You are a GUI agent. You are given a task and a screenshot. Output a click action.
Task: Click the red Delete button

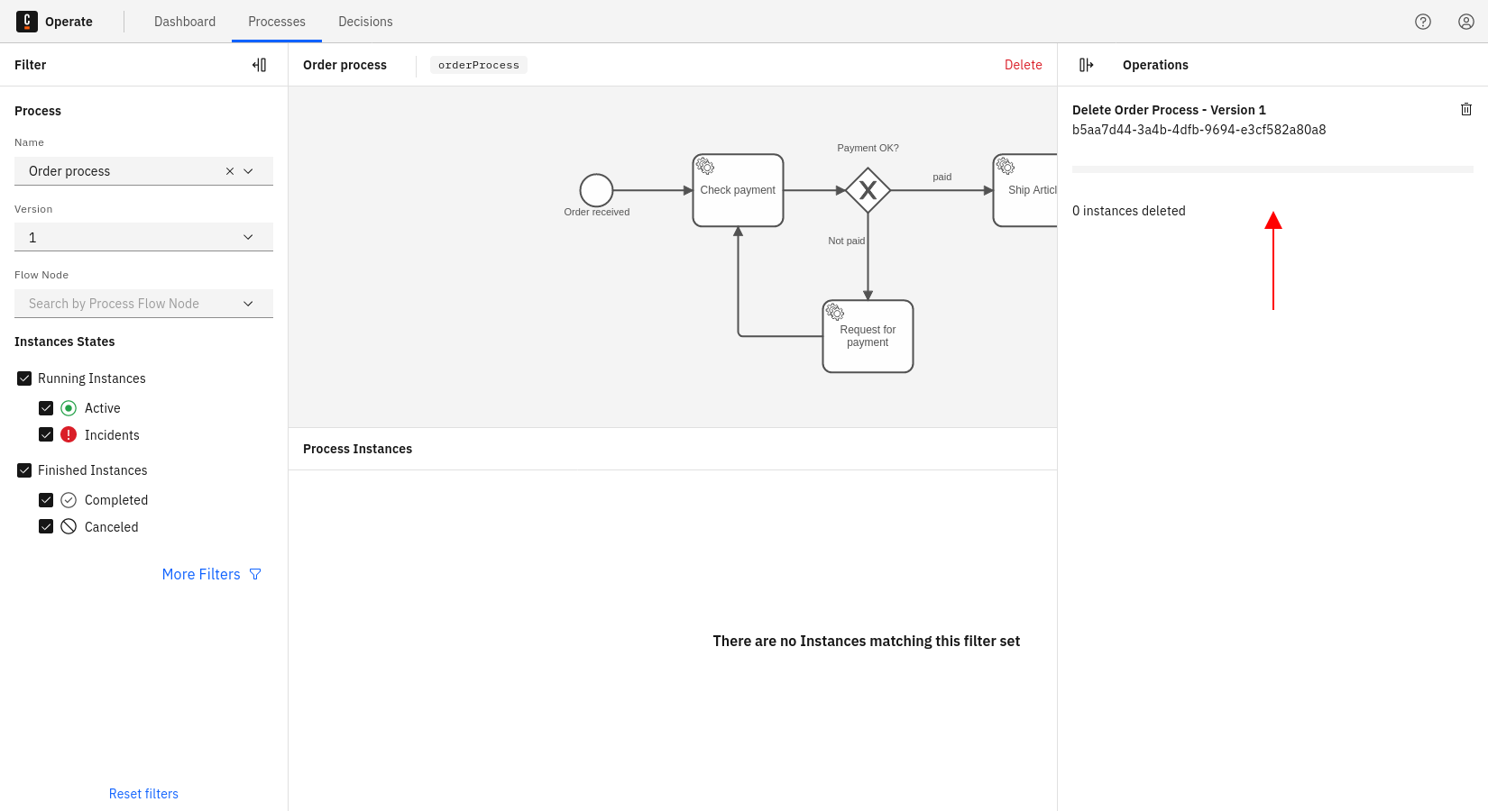click(1023, 65)
